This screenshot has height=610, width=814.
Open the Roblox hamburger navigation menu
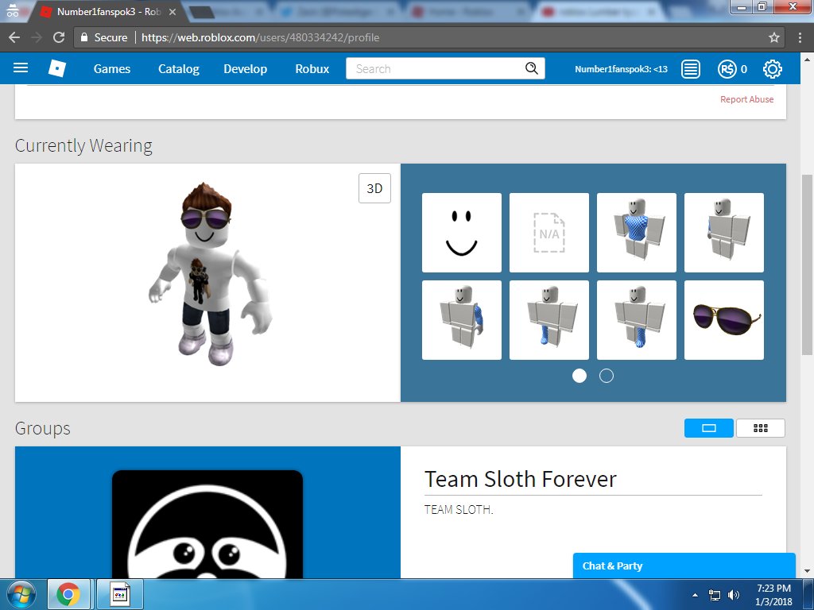pos(20,68)
